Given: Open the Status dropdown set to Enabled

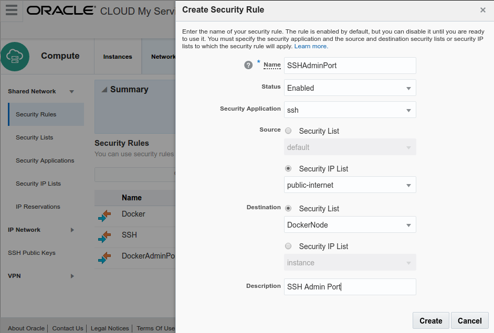Looking at the screenshot, I should point(350,88).
